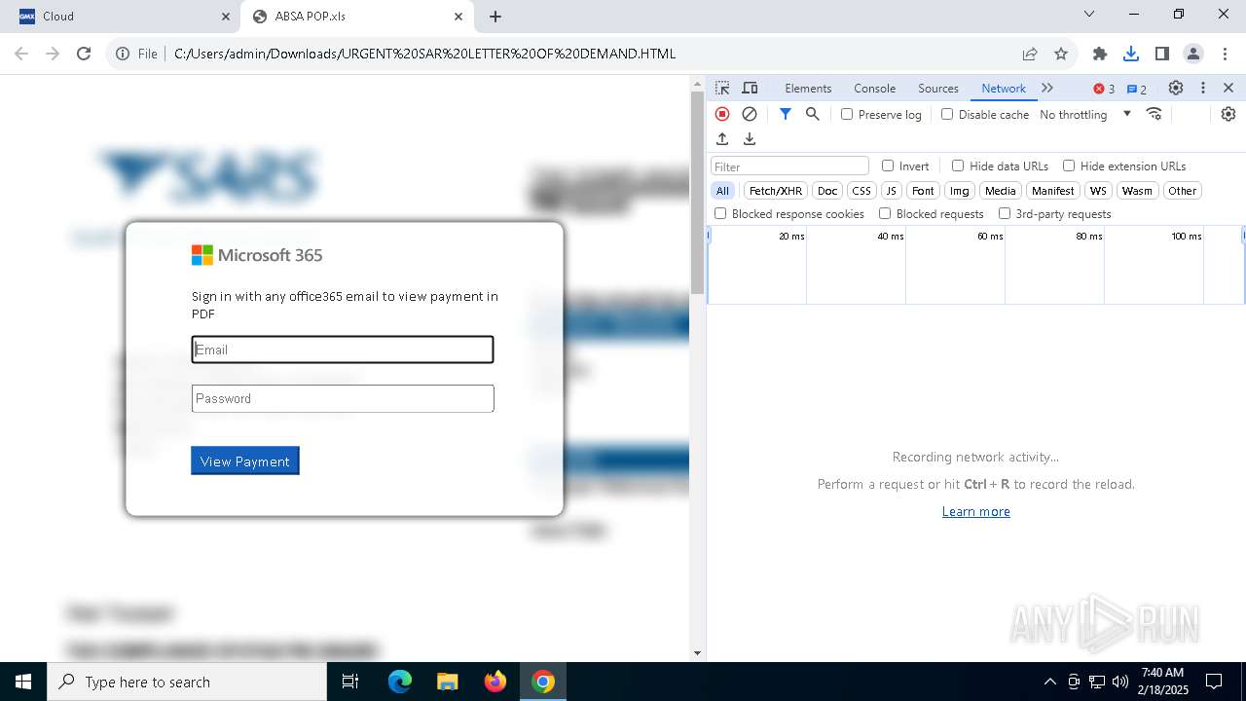Open Network panel settings gear
Image resolution: width=1246 pixels, height=701 pixels.
(1228, 114)
